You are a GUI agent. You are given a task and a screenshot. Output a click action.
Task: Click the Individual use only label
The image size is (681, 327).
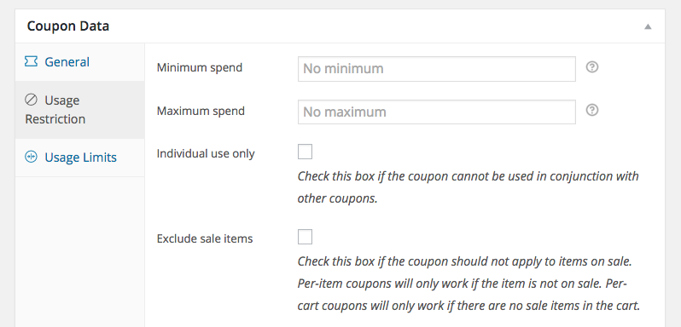point(206,154)
